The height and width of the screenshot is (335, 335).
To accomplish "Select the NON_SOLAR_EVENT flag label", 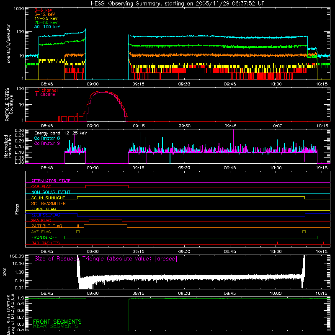I will tap(51, 192).
